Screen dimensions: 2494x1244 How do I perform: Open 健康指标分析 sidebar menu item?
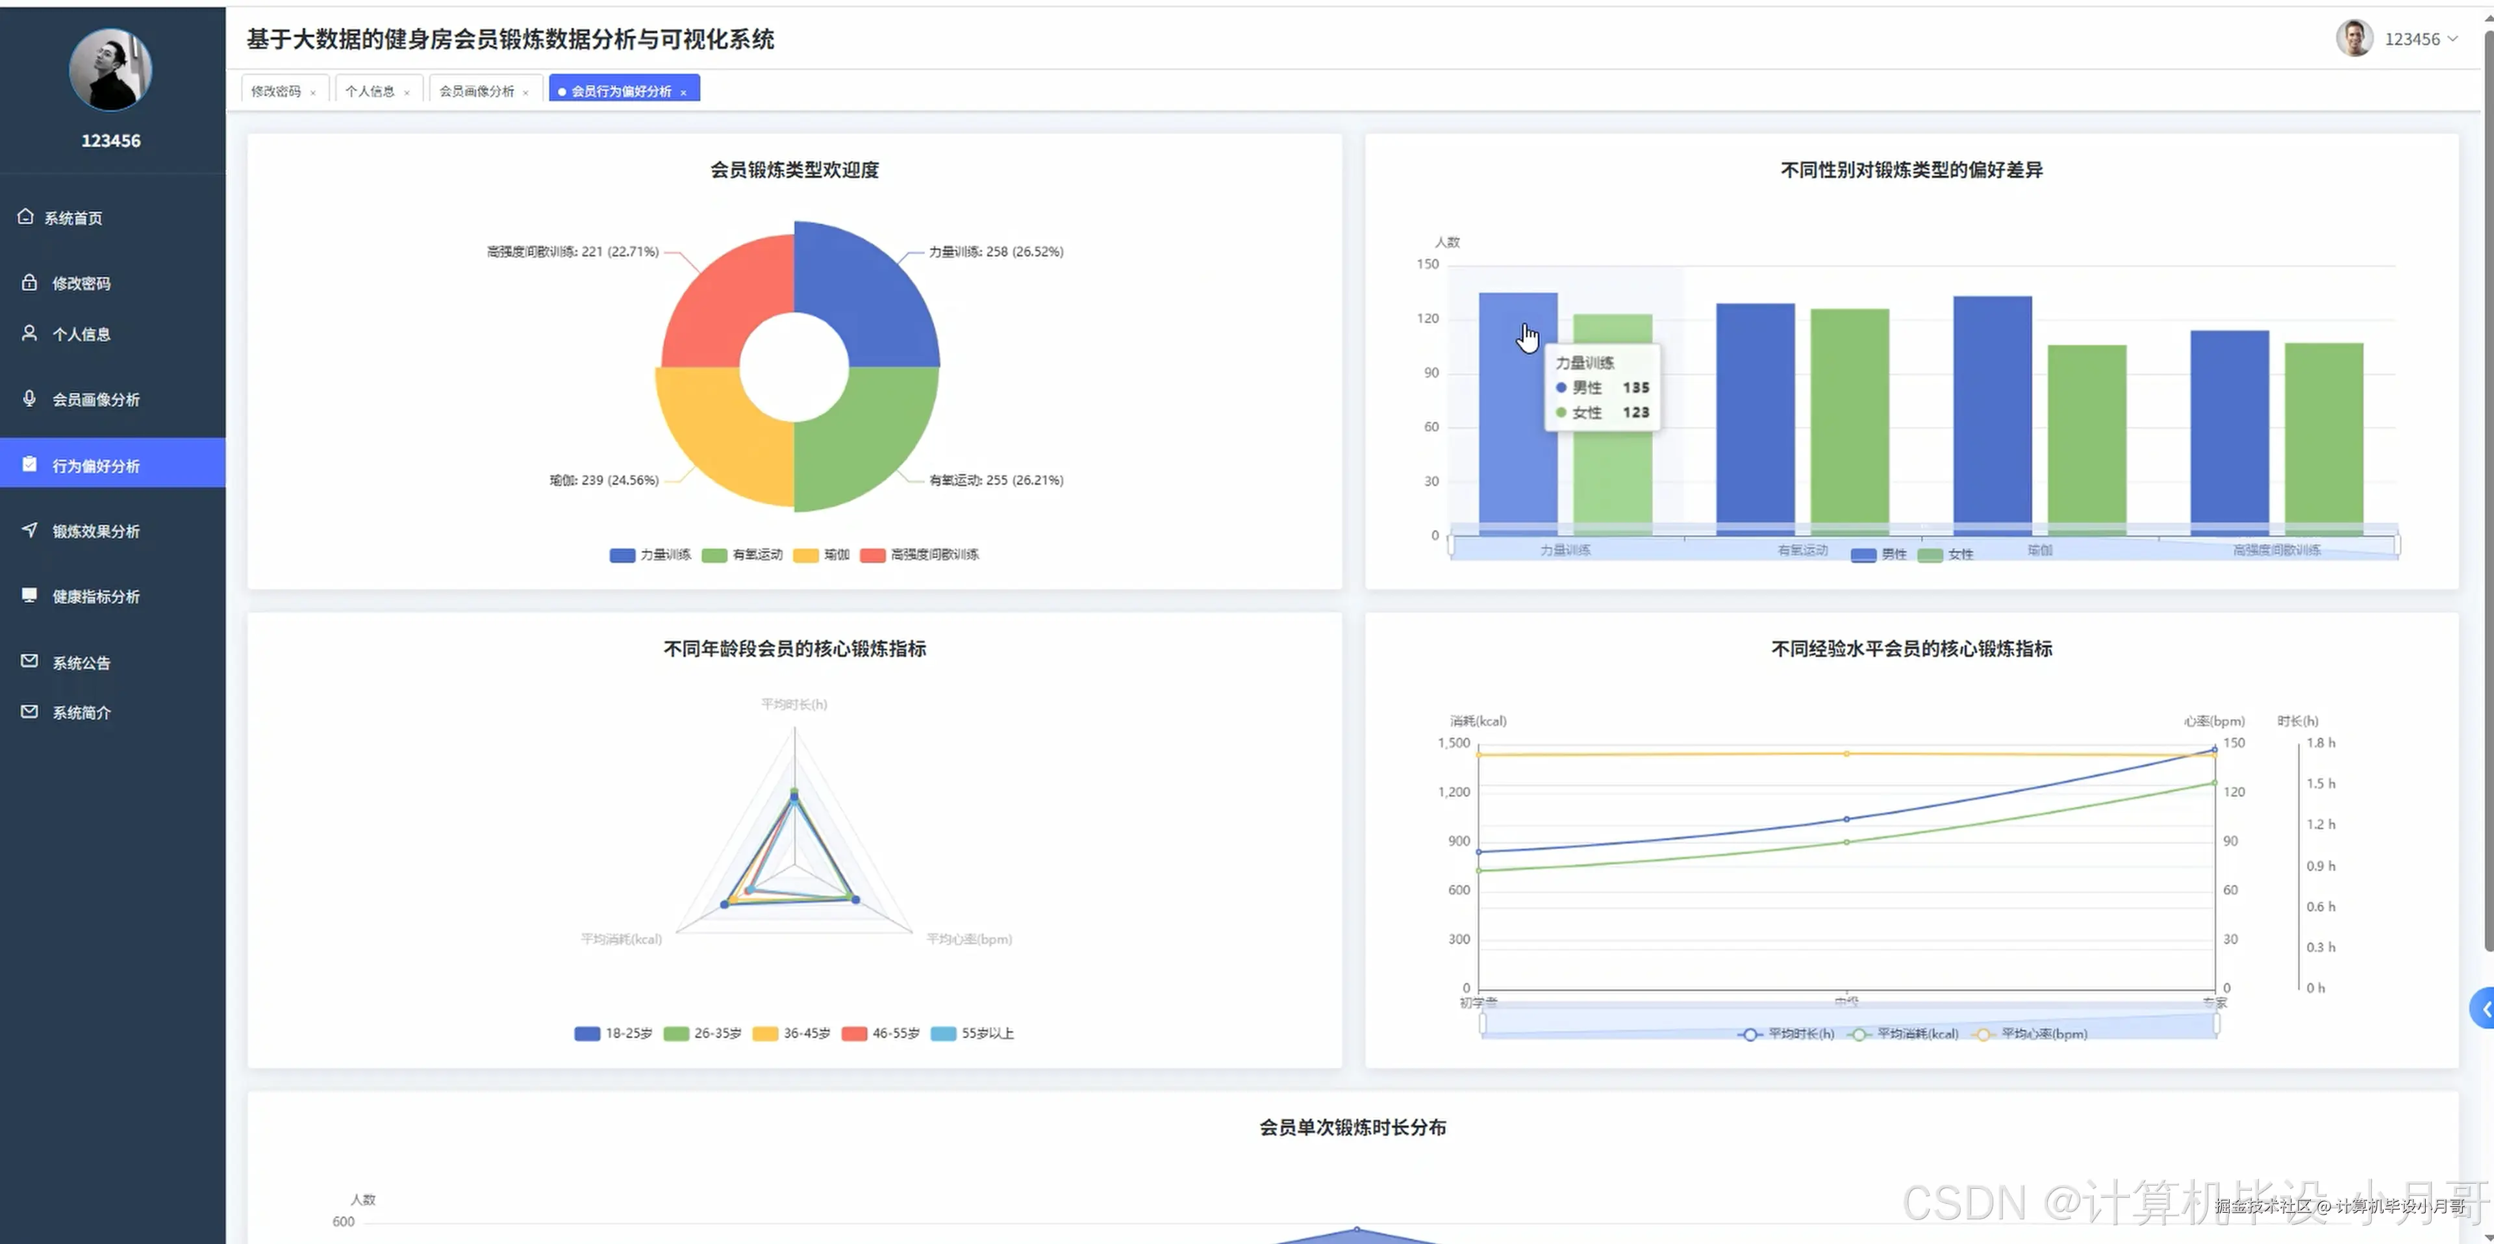coord(112,596)
